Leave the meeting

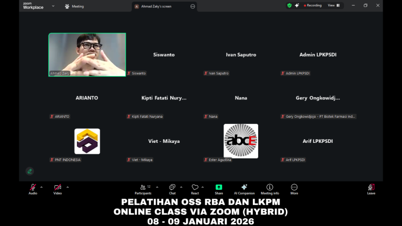coord(371,189)
